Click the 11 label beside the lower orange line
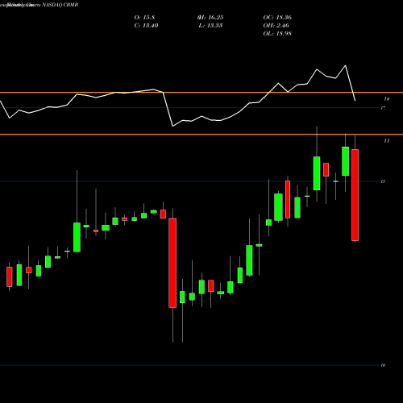Screen dimensions: 403x403 (386, 140)
